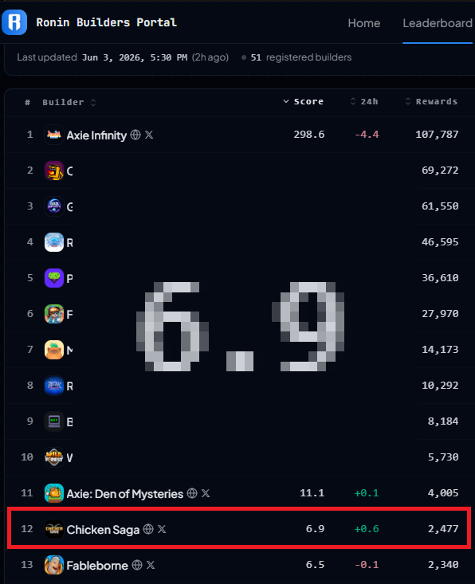This screenshot has height=584, width=475.
Task: Open the Fableborne builder link
Action: point(97,566)
